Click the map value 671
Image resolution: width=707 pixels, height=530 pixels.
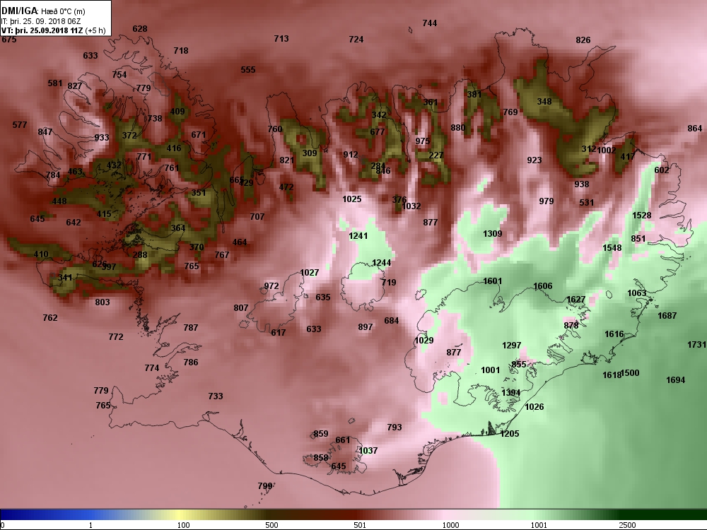[x=199, y=135]
